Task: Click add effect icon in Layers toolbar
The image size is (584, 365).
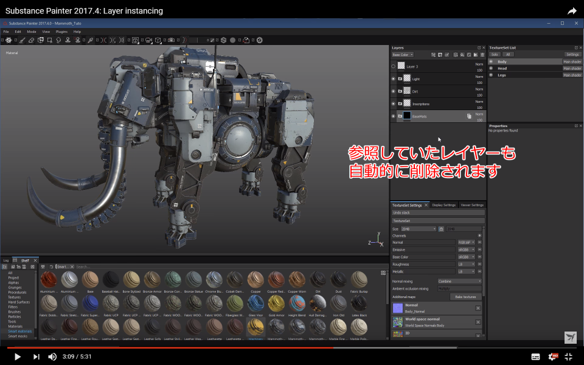Action: pos(434,55)
